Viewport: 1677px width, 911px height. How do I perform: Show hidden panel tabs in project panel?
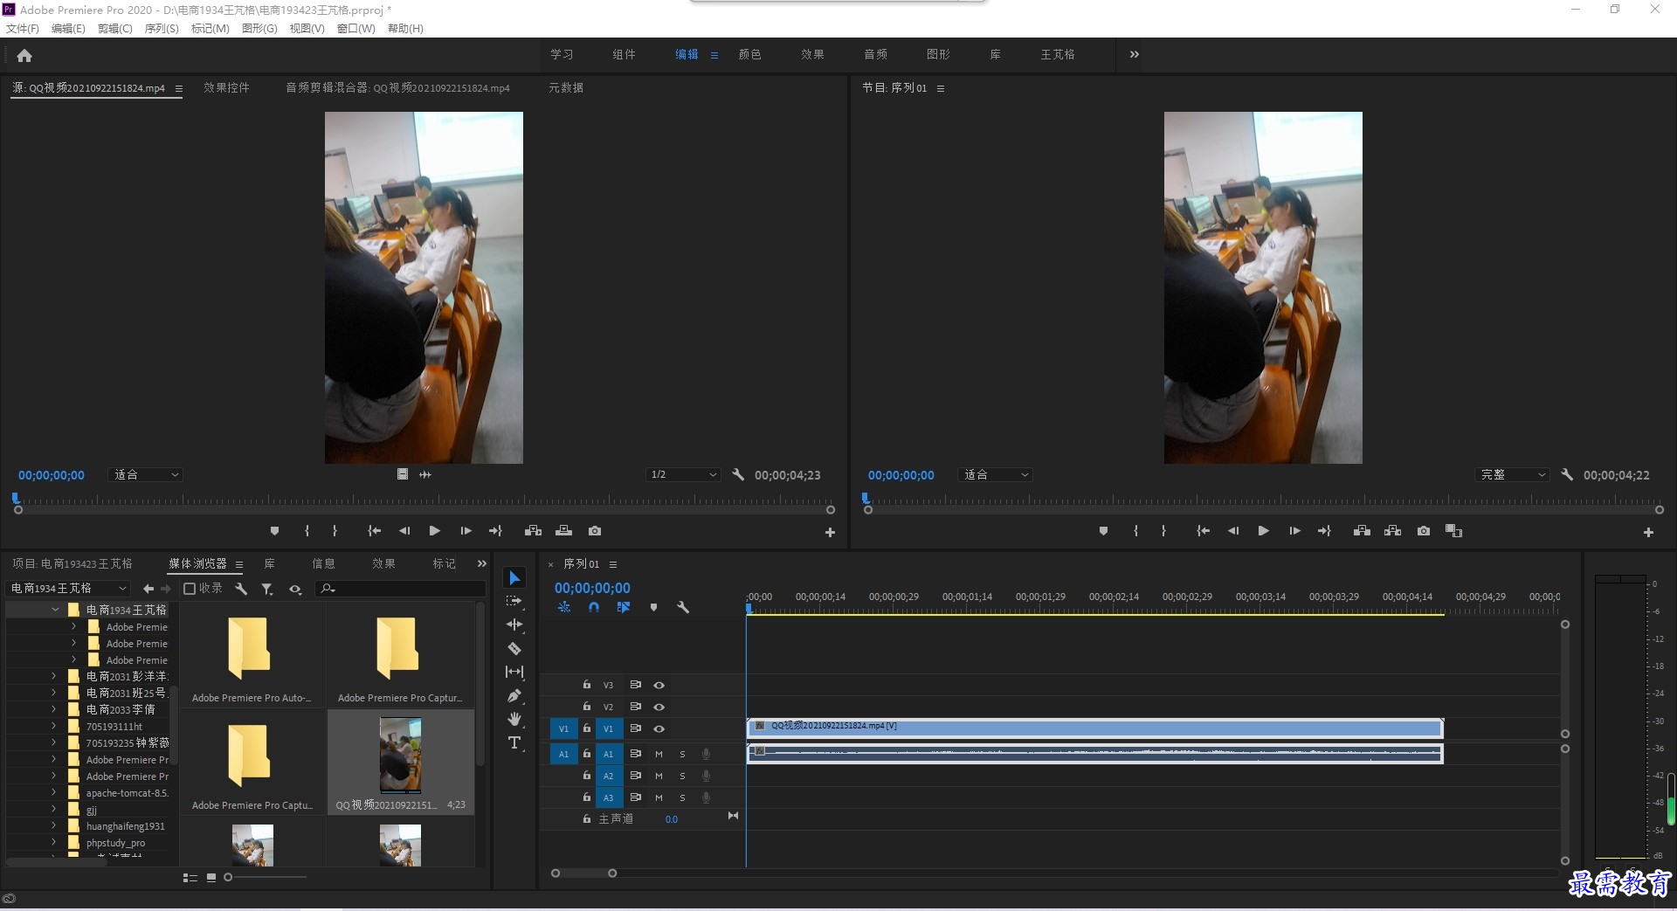tap(481, 563)
